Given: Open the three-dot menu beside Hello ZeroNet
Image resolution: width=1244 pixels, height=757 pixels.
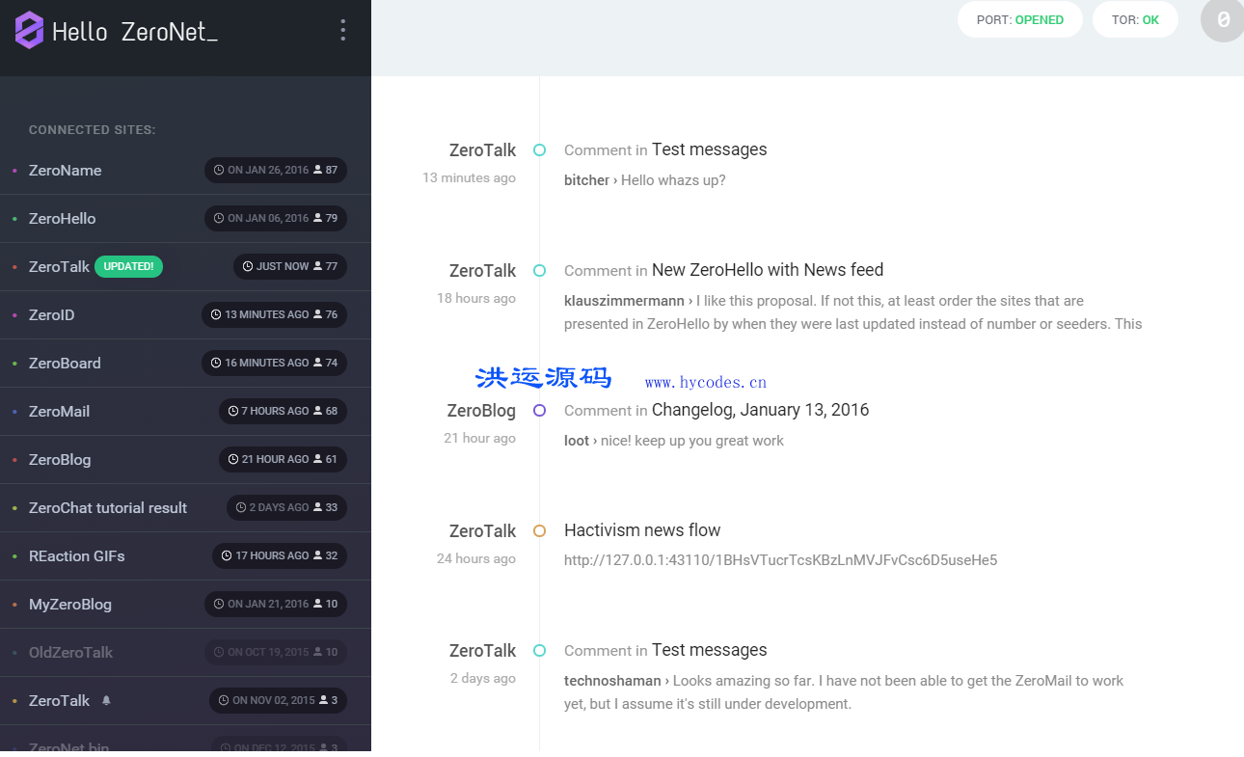Looking at the screenshot, I should pos(342,31).
